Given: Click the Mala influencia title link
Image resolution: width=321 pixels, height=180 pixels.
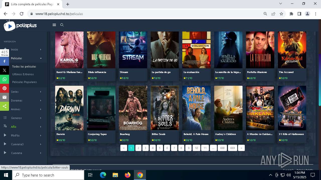Looking at the screenshot, I should pos(97,72).
